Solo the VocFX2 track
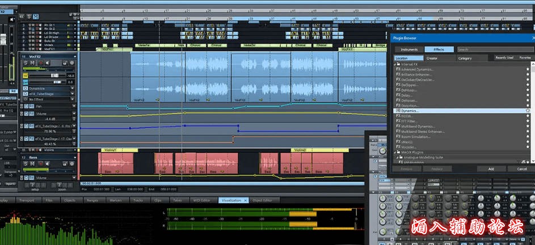 26,62
